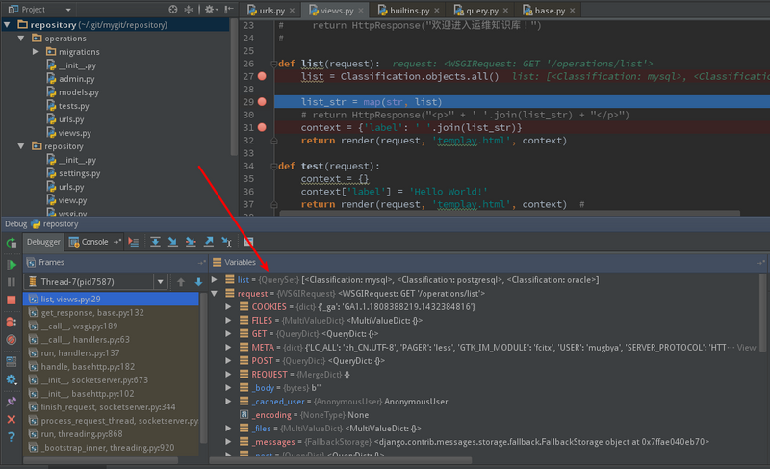Toggle breakpoint on line 29
Image resolution: width=770 pixels, height=469 pixels.
pyautogui.click(x=262, y=102)
